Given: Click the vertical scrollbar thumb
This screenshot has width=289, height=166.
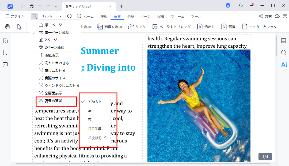Looking at the screenshot, I should click(x=276, y=46).
